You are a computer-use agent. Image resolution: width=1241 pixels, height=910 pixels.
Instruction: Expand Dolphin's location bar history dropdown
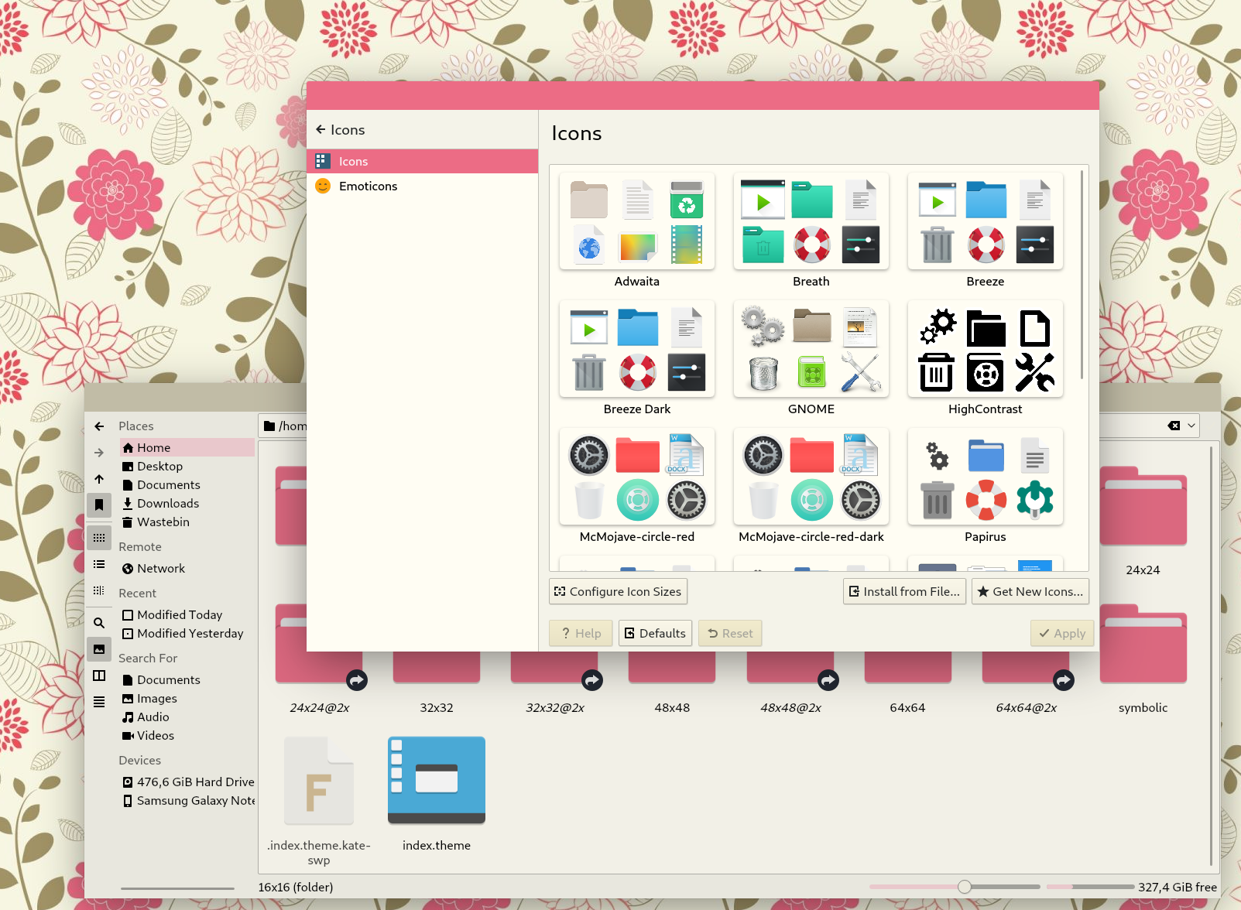point(1191,426)
